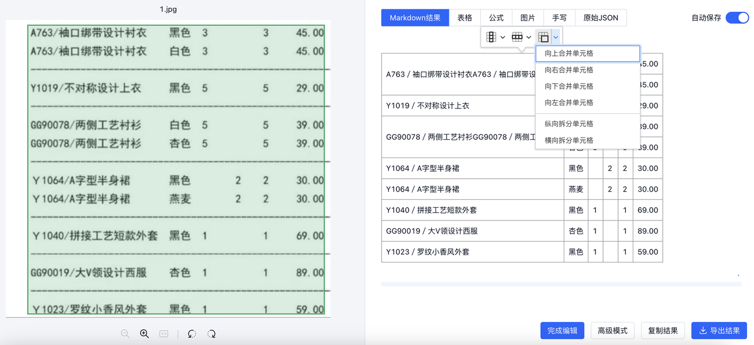This screenshot has width=754, height=345.
Task: Choose 向右合并单元格 from the menu
Action: click(x=587, y=70)
